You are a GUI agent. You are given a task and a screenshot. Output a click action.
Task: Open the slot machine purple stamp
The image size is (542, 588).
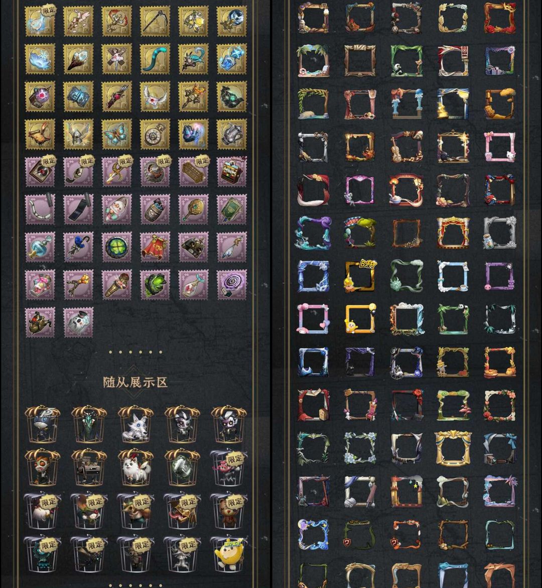[x=232, y=172]
